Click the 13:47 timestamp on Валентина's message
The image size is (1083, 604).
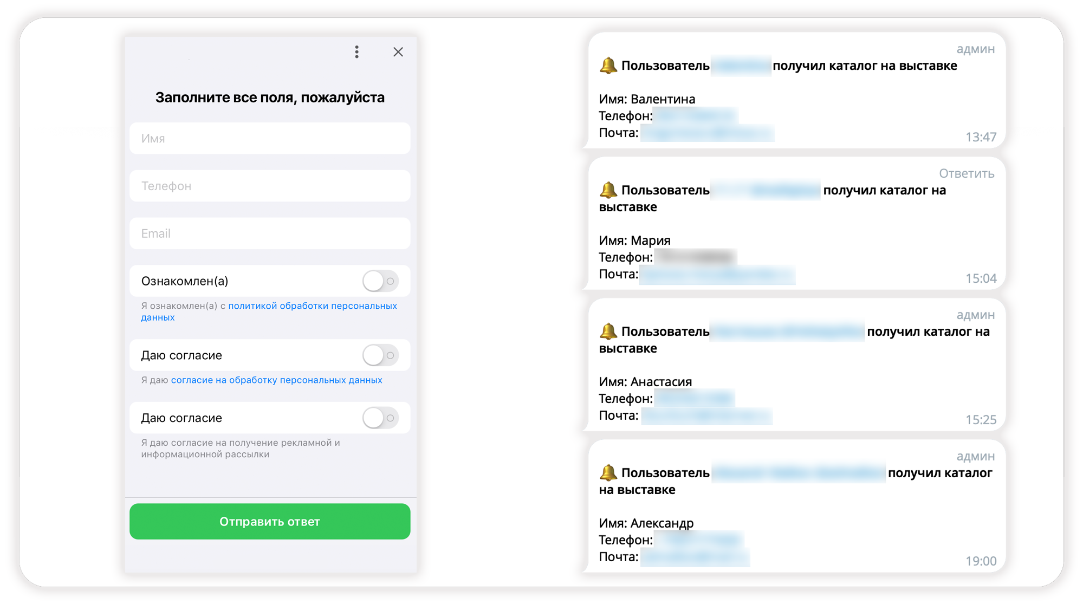(982, 137)
